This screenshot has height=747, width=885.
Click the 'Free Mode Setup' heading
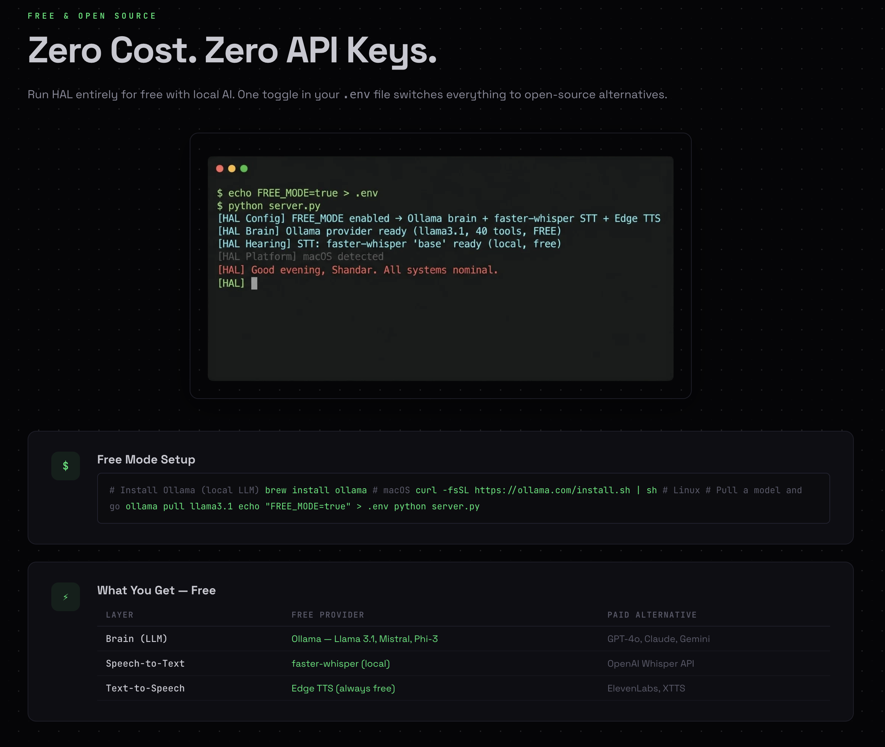pyautogui.click(x=146, y=460)
